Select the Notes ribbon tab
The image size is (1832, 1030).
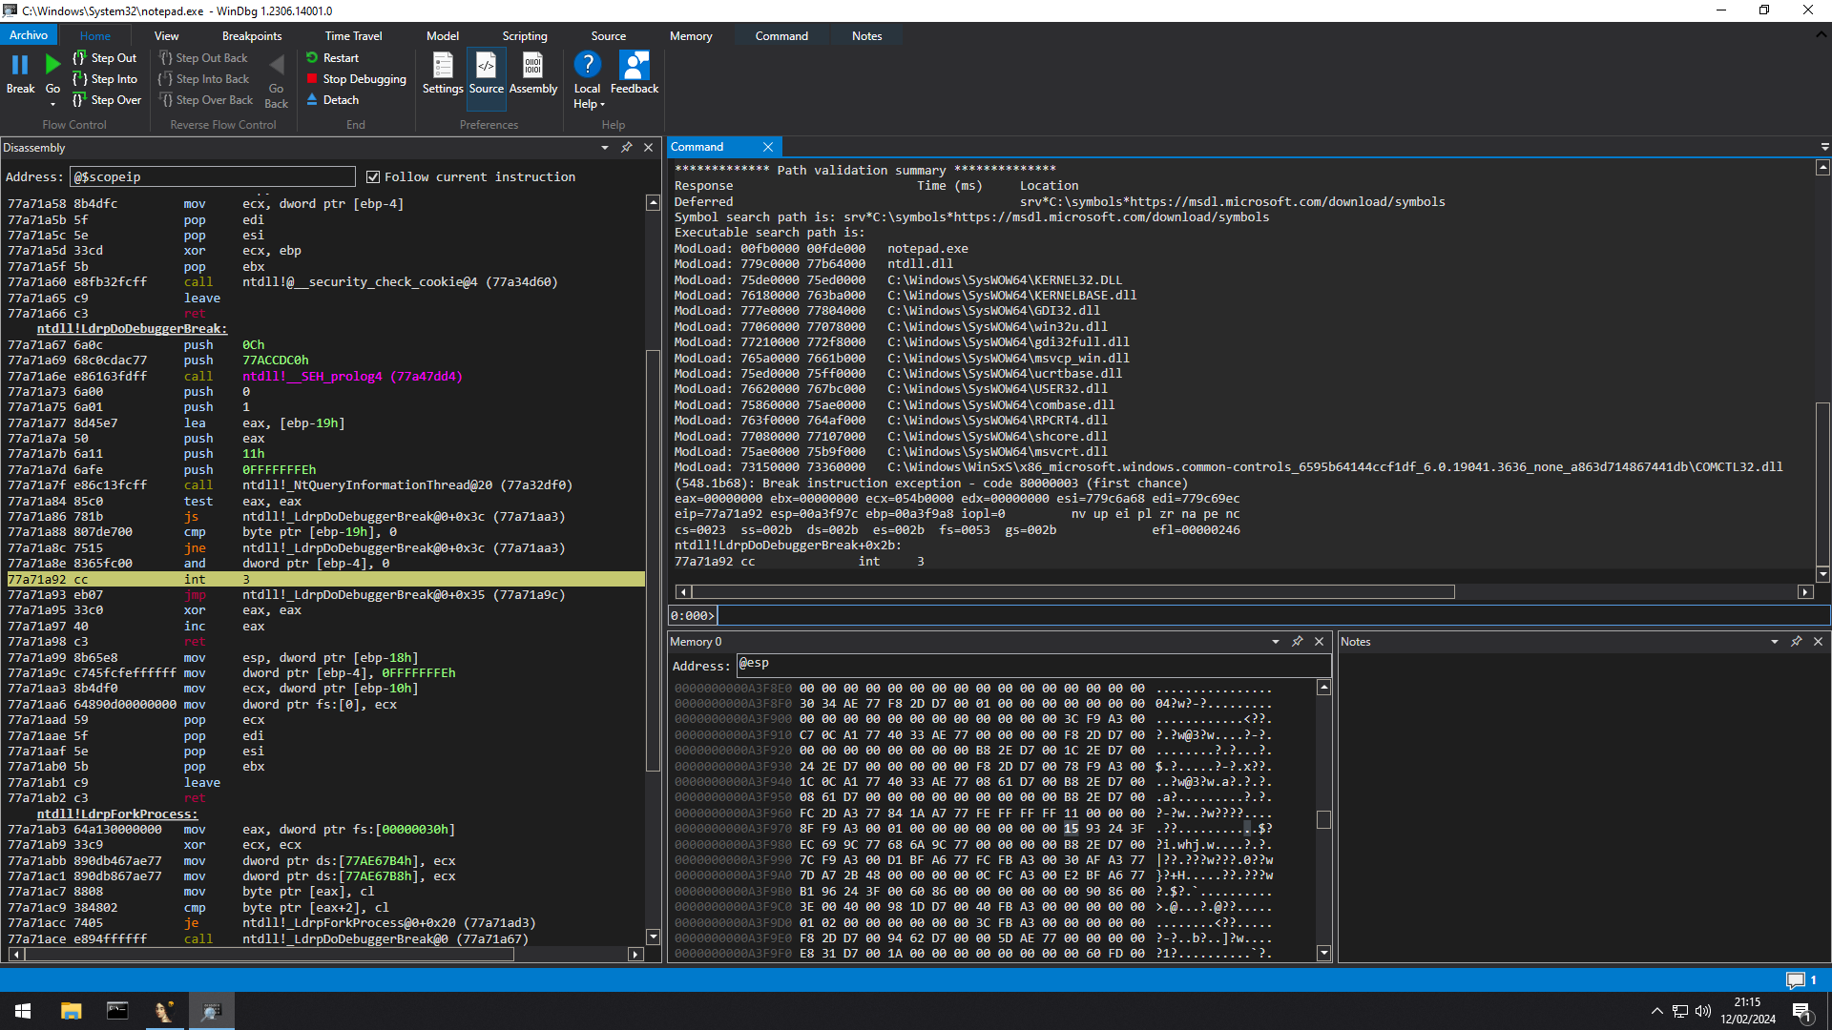click(x=867, y=36)
